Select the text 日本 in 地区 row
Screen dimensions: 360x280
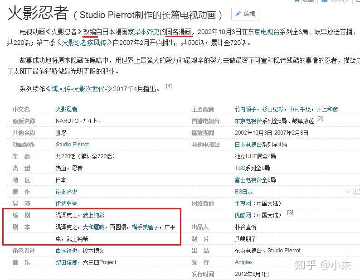(x=61, y=180)
